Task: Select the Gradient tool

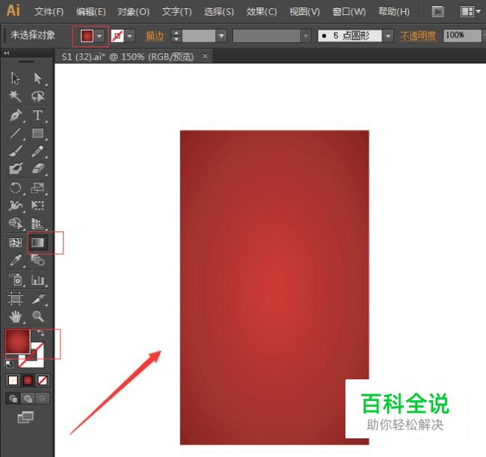Action: click(38, 243)
